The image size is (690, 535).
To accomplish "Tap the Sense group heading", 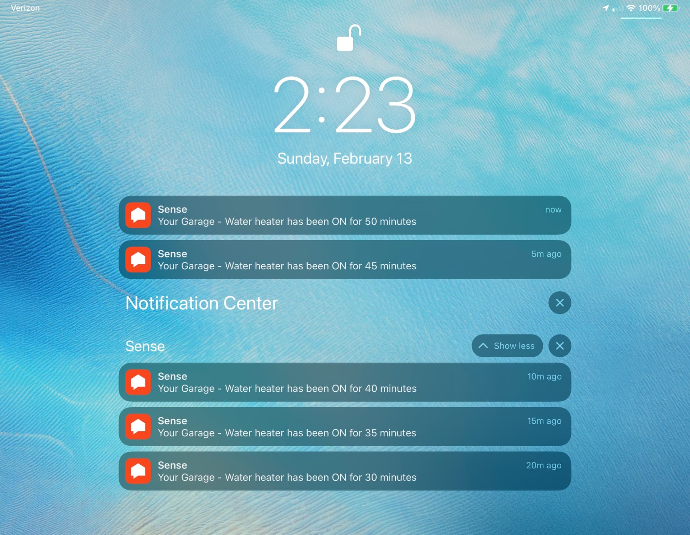I will point(145,346).
